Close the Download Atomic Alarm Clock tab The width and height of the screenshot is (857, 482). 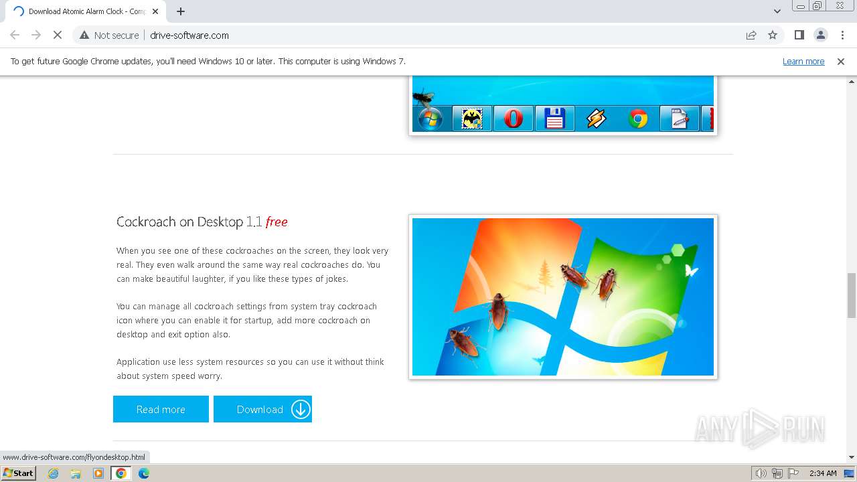[155, 11]
